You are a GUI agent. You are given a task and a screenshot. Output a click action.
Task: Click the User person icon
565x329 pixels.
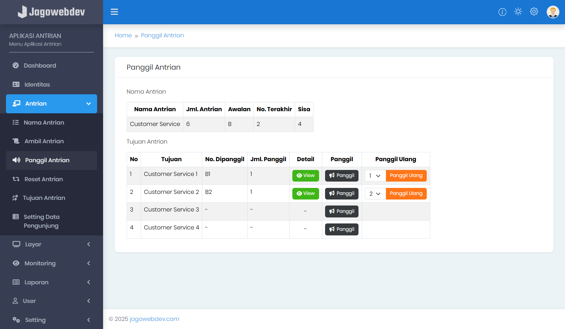pos(15,301)
